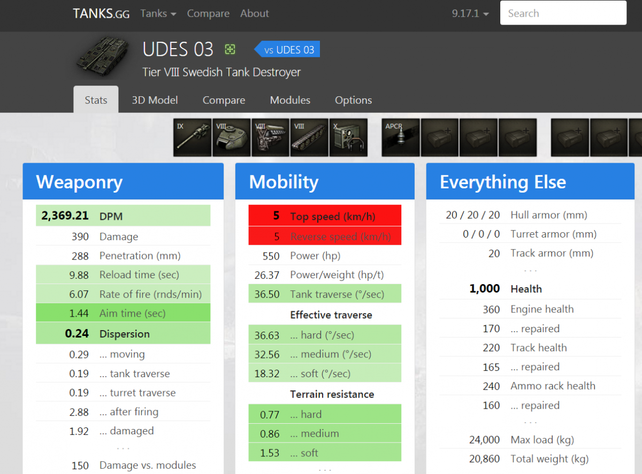Click the UDES 03 tank thumbnail image

[x=102, y=58]
